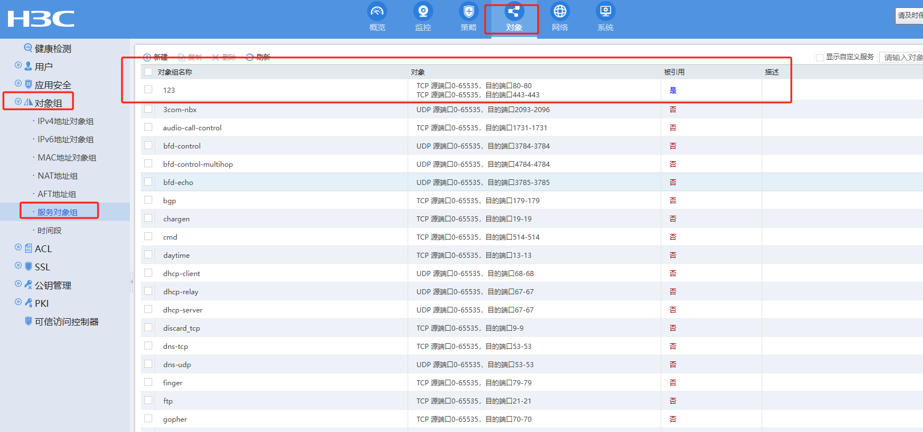The width and height of the screenshot is (923, 432).
Task: Click the dns-udp object group name
Action: click(x=177, y=365)
